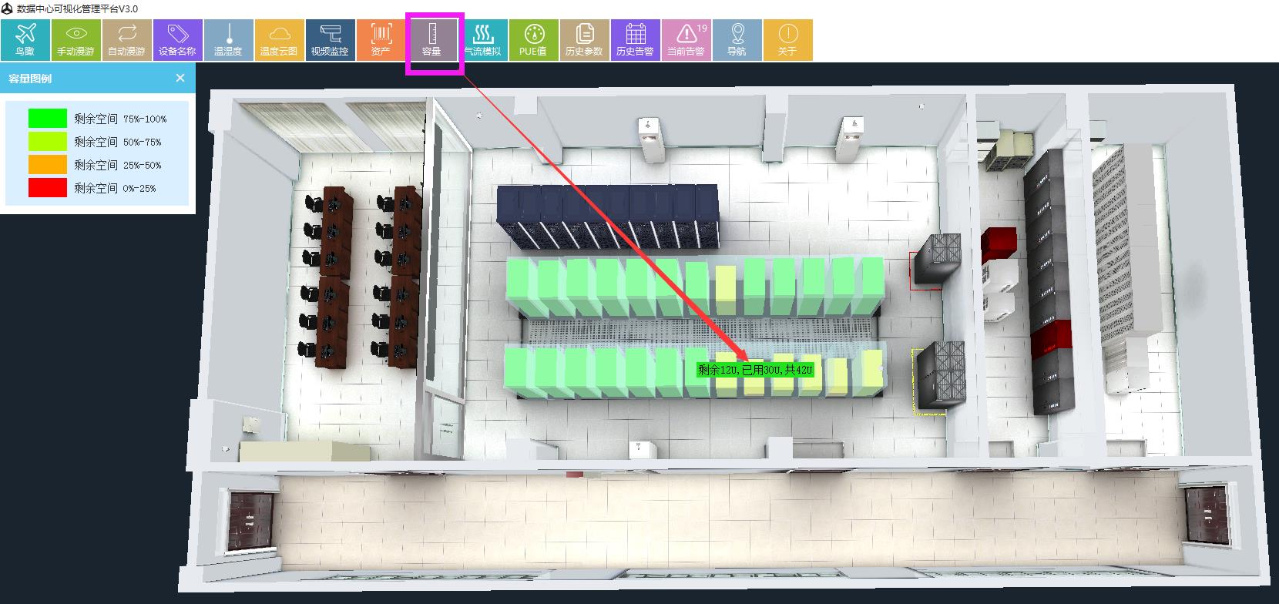Start 手动漫游 manual roaming mode

tap(76, 40)
